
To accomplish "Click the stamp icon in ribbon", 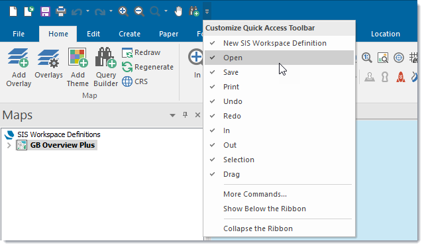I will pos(370,77).
